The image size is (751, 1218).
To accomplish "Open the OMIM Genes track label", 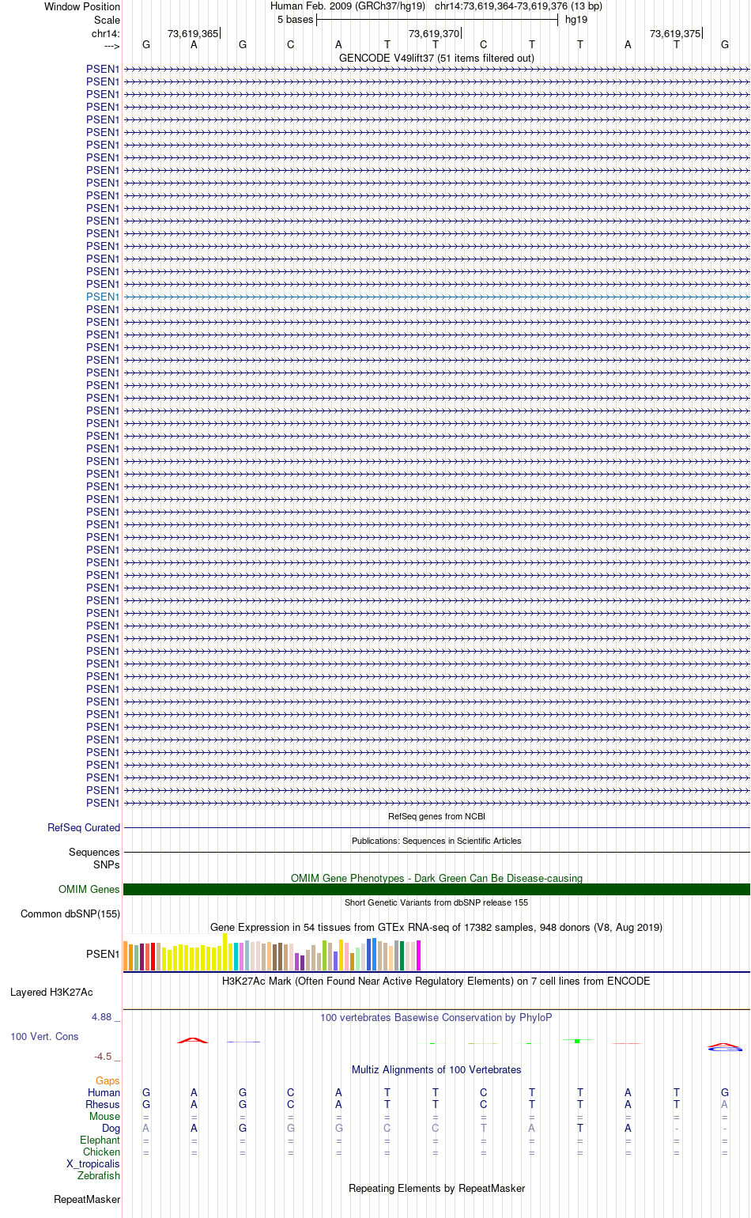I will pyautogui.click(x=89, y=890).
